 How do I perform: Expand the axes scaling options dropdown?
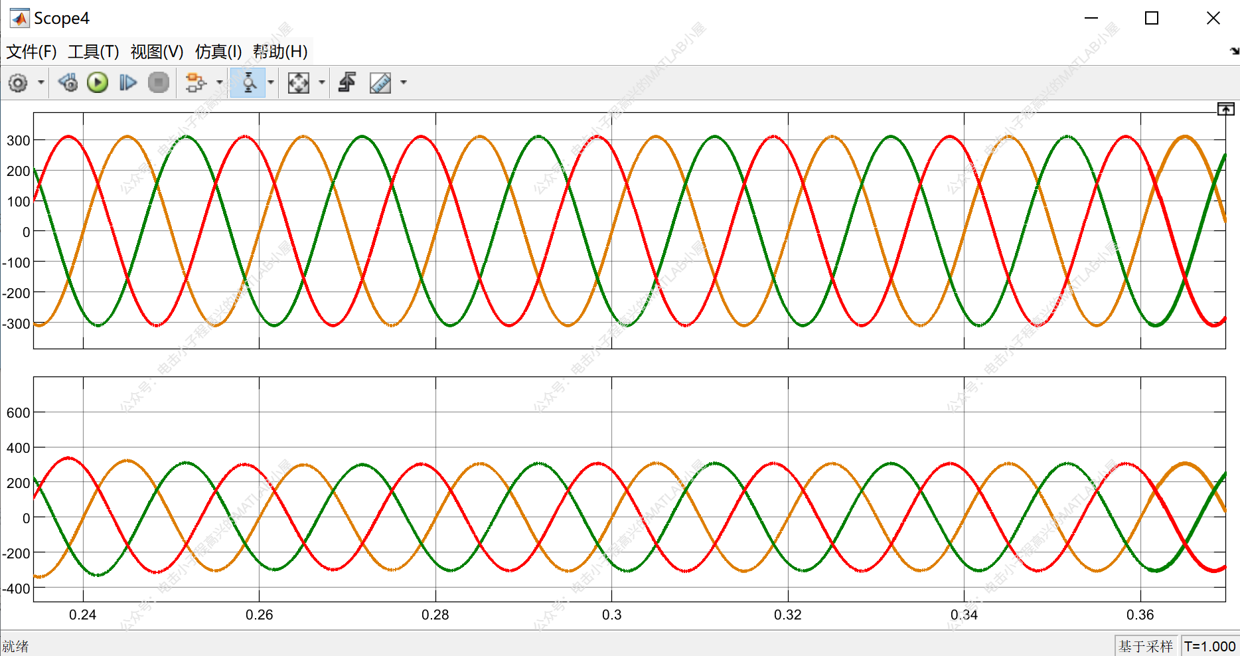pyautogui.click(x=322, y=83)
